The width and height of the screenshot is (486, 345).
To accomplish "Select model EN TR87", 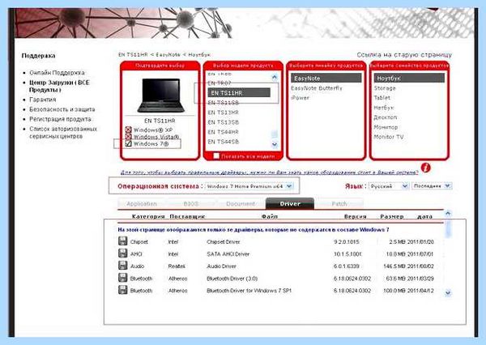I will (x=220, y=83).
